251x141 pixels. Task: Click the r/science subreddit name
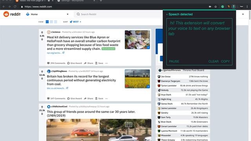[56, 32]
